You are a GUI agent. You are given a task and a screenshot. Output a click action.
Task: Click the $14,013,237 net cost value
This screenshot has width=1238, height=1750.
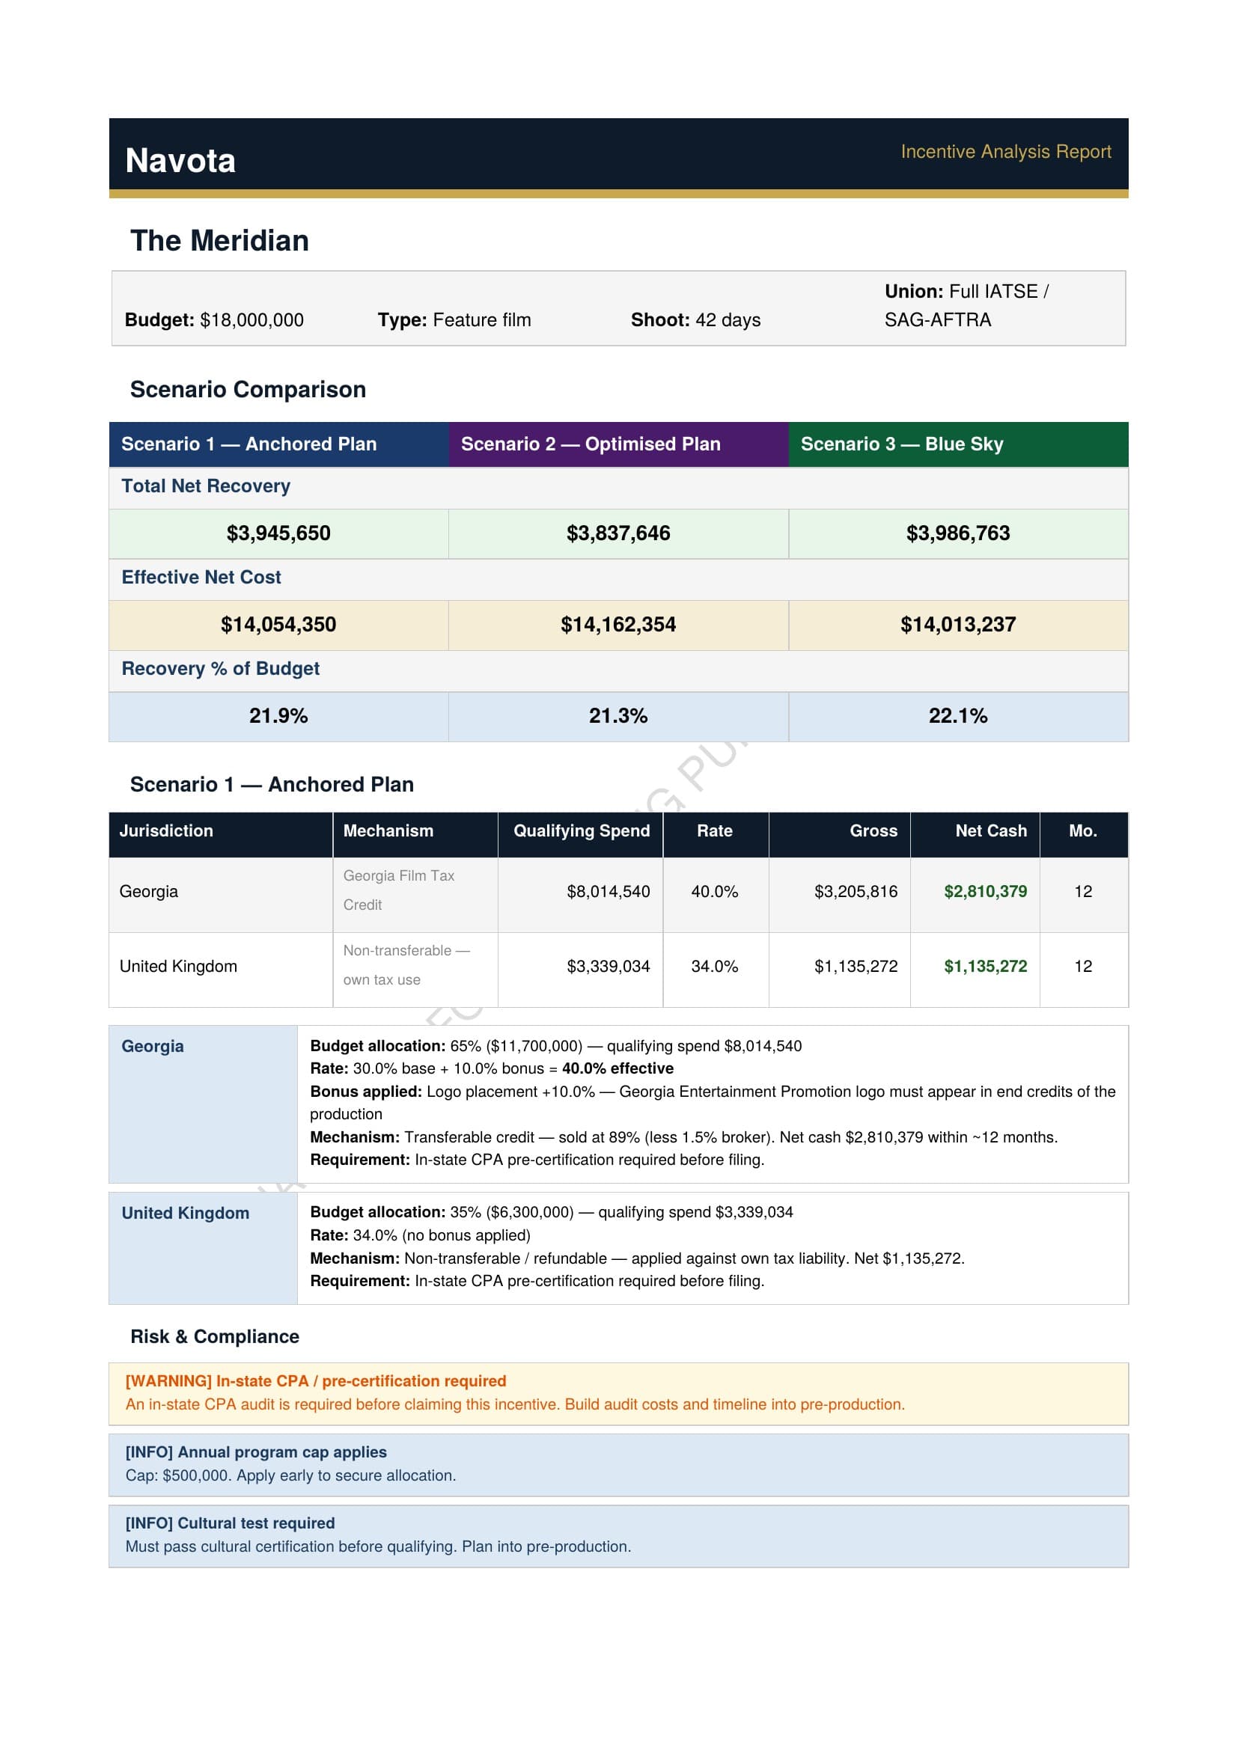tap(958, 625)
